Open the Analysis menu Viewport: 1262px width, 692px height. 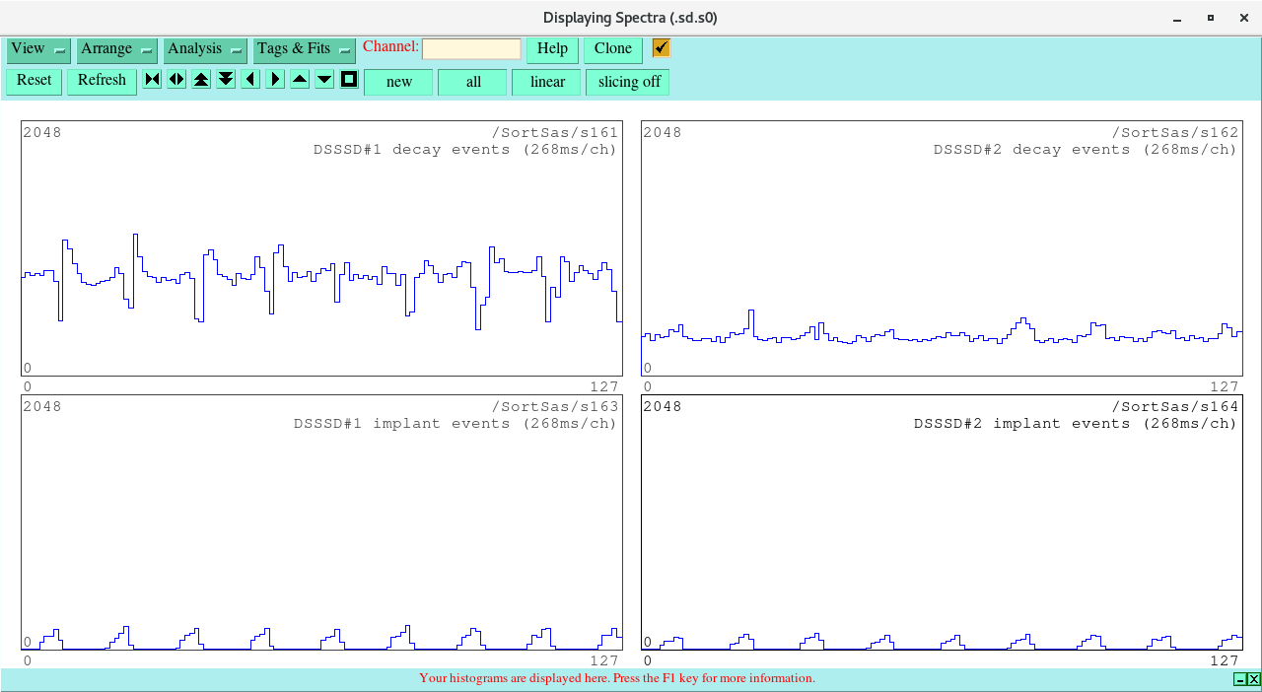tap(204, 49)
